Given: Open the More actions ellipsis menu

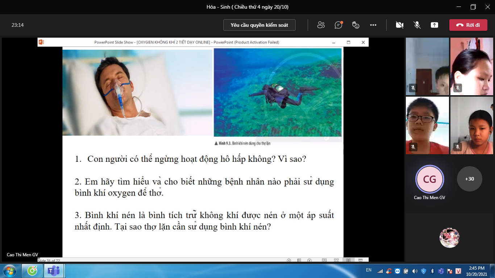Looking at the screenshot, I should 373,25.
